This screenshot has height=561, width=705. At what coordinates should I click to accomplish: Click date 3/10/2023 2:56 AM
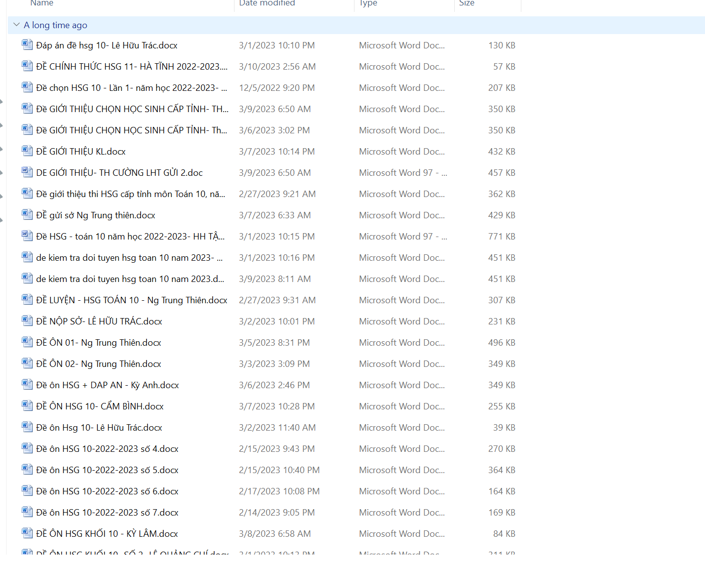click(277, 67)
